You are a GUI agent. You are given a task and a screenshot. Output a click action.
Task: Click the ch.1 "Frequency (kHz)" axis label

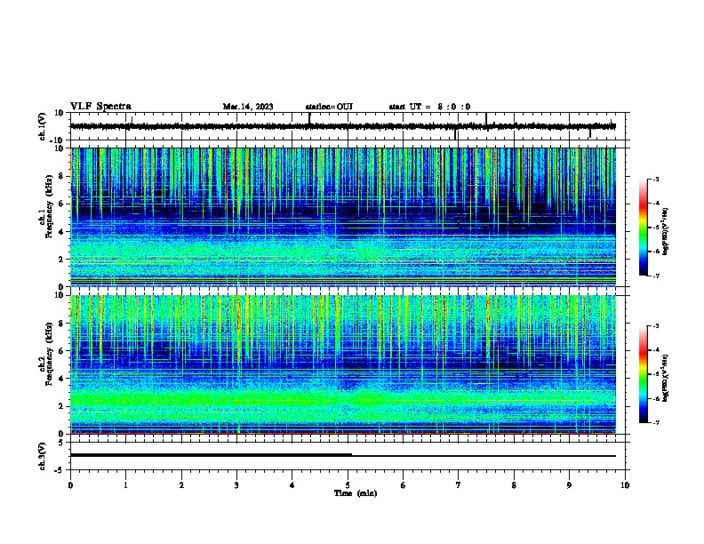(49, 206)
